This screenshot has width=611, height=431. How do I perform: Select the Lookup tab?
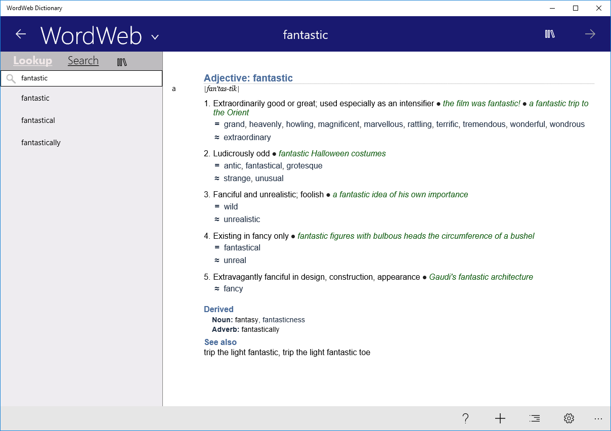click(32, 60)
